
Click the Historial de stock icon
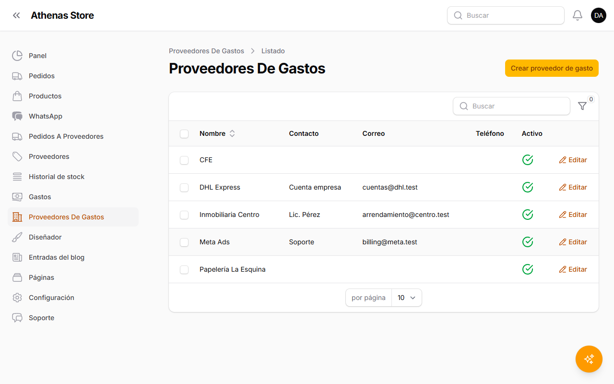[17, 177]
